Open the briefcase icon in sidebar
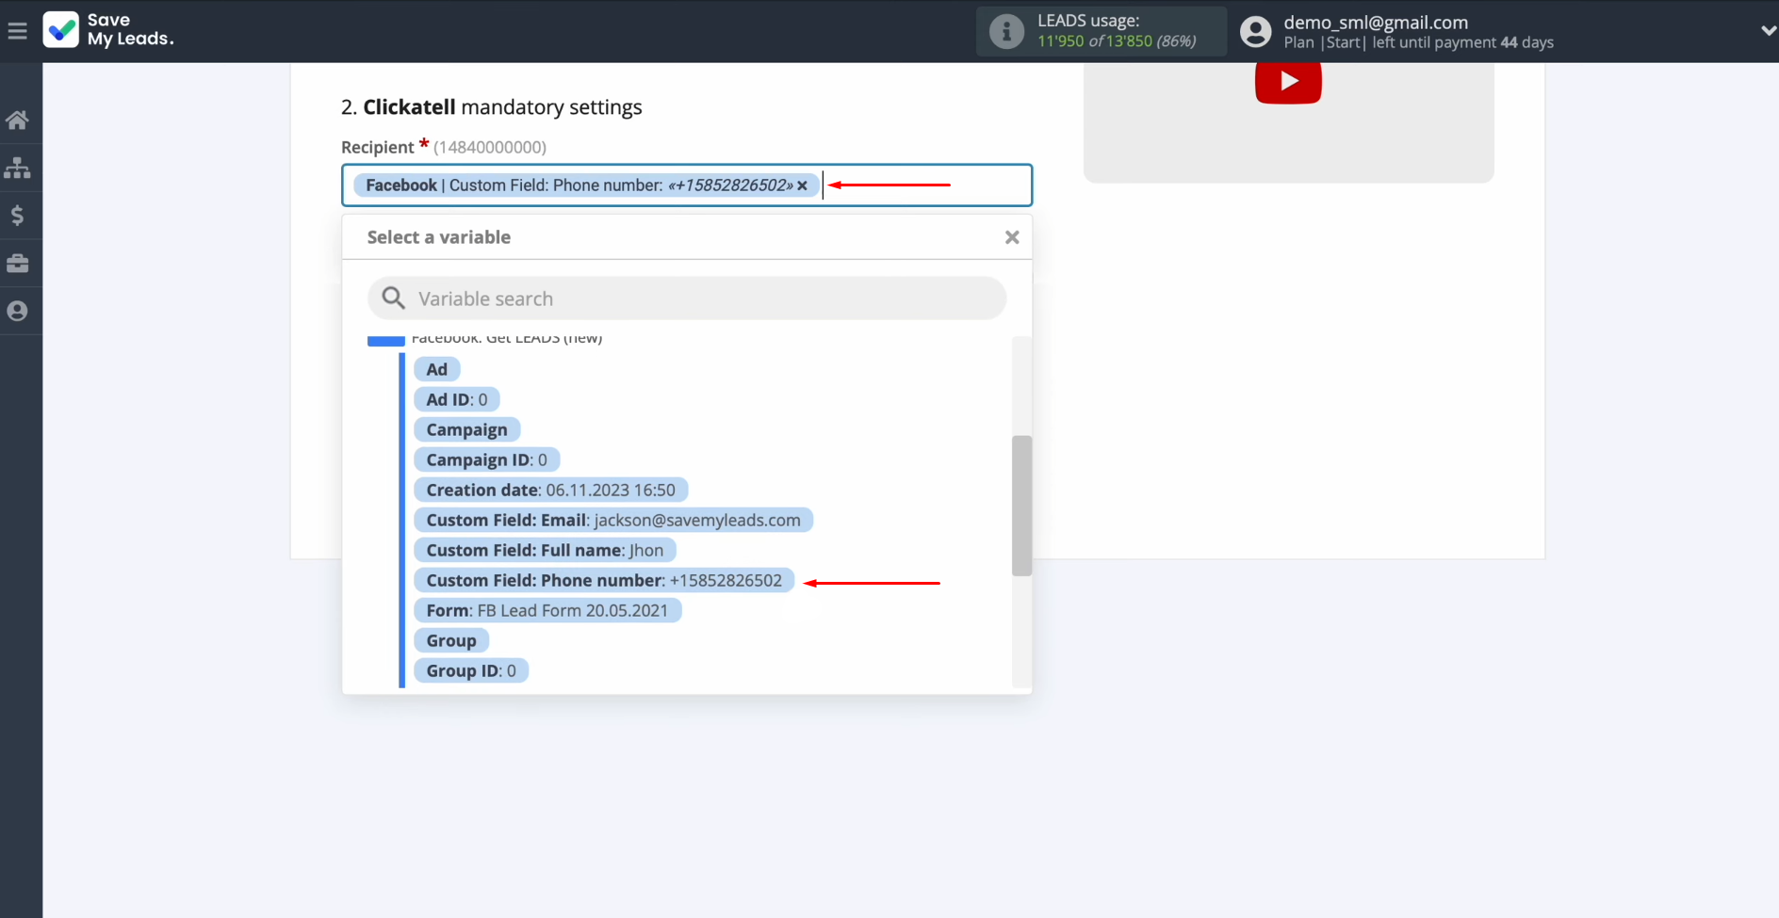1779x918 pixels. tap(17, 264)
